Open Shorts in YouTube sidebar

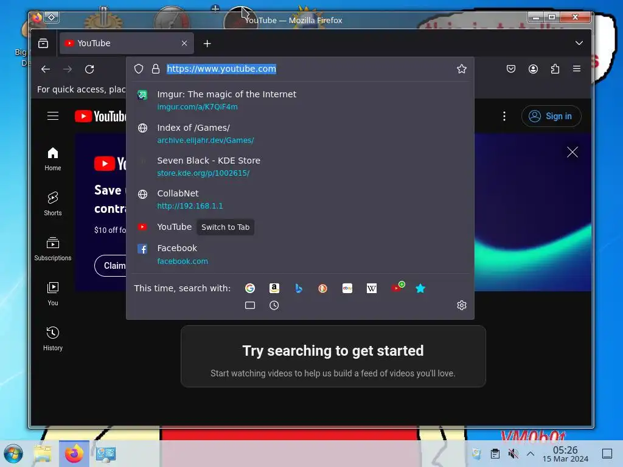(x=53, y=204)
